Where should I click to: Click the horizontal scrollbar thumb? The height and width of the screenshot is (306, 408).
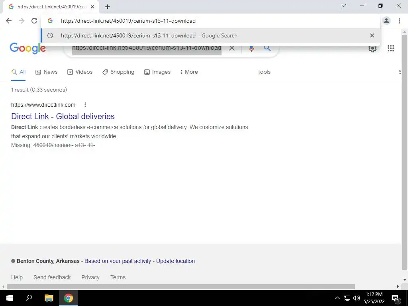[x=180, y=287]
